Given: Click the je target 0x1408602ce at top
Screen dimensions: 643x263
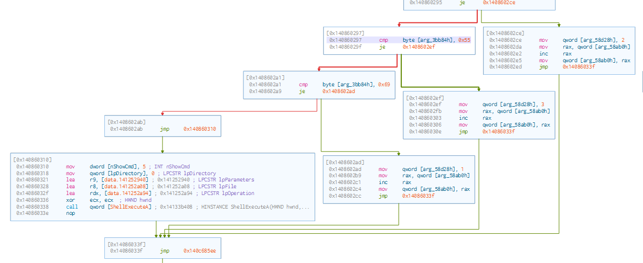Looking at the screenshot, I should 500,2.
